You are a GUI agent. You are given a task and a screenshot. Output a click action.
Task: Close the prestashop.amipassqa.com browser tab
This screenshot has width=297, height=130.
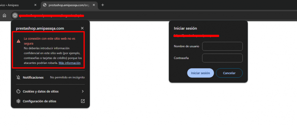click(94, 5)
